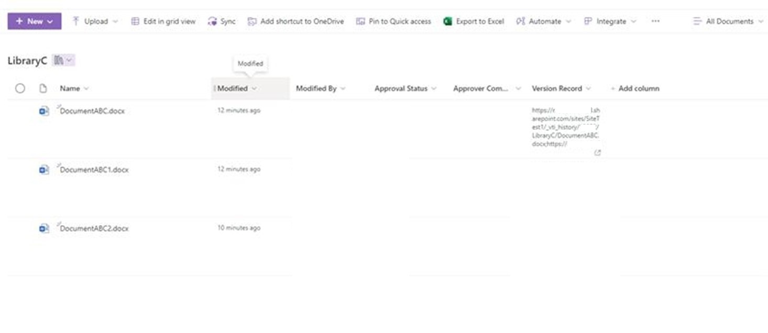Open DocumentABC.docx
This screenshot has width=768, height=333.
[x=92, y=111]
